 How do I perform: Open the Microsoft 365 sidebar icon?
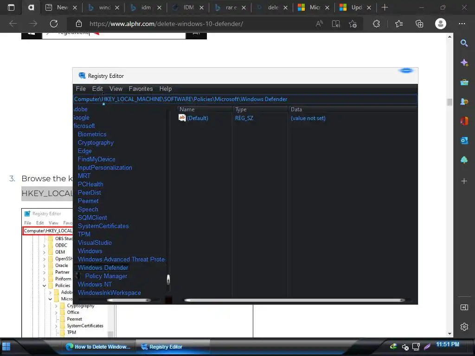464,121
